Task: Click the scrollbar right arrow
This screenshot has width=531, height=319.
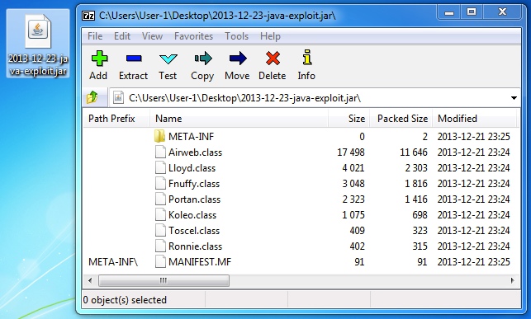Action: (512, 280)
